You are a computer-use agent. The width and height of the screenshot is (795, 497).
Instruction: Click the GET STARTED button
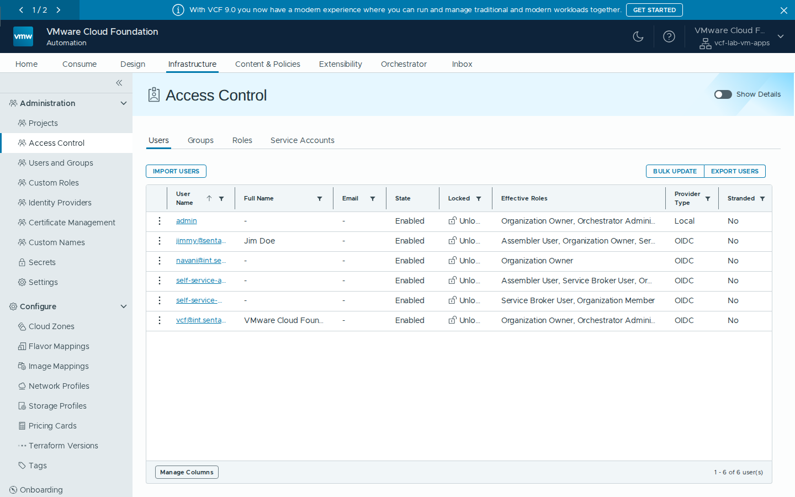tap(654, 10)
